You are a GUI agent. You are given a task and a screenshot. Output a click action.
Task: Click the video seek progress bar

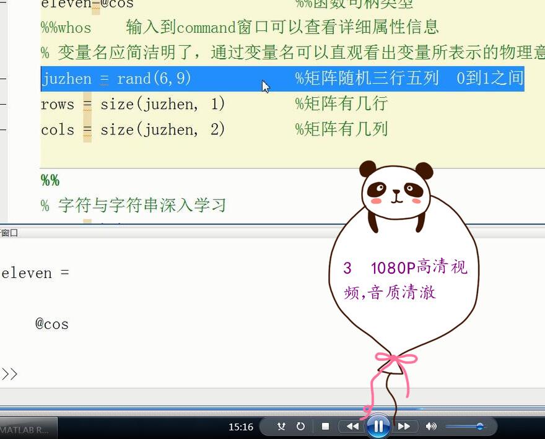(272, 408)
